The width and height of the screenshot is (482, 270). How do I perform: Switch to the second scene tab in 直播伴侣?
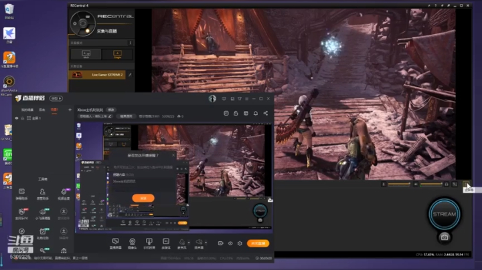click(42, 110)
